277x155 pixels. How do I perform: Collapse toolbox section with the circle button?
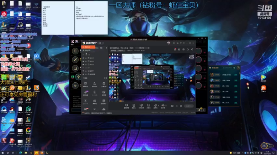(106, 78)
